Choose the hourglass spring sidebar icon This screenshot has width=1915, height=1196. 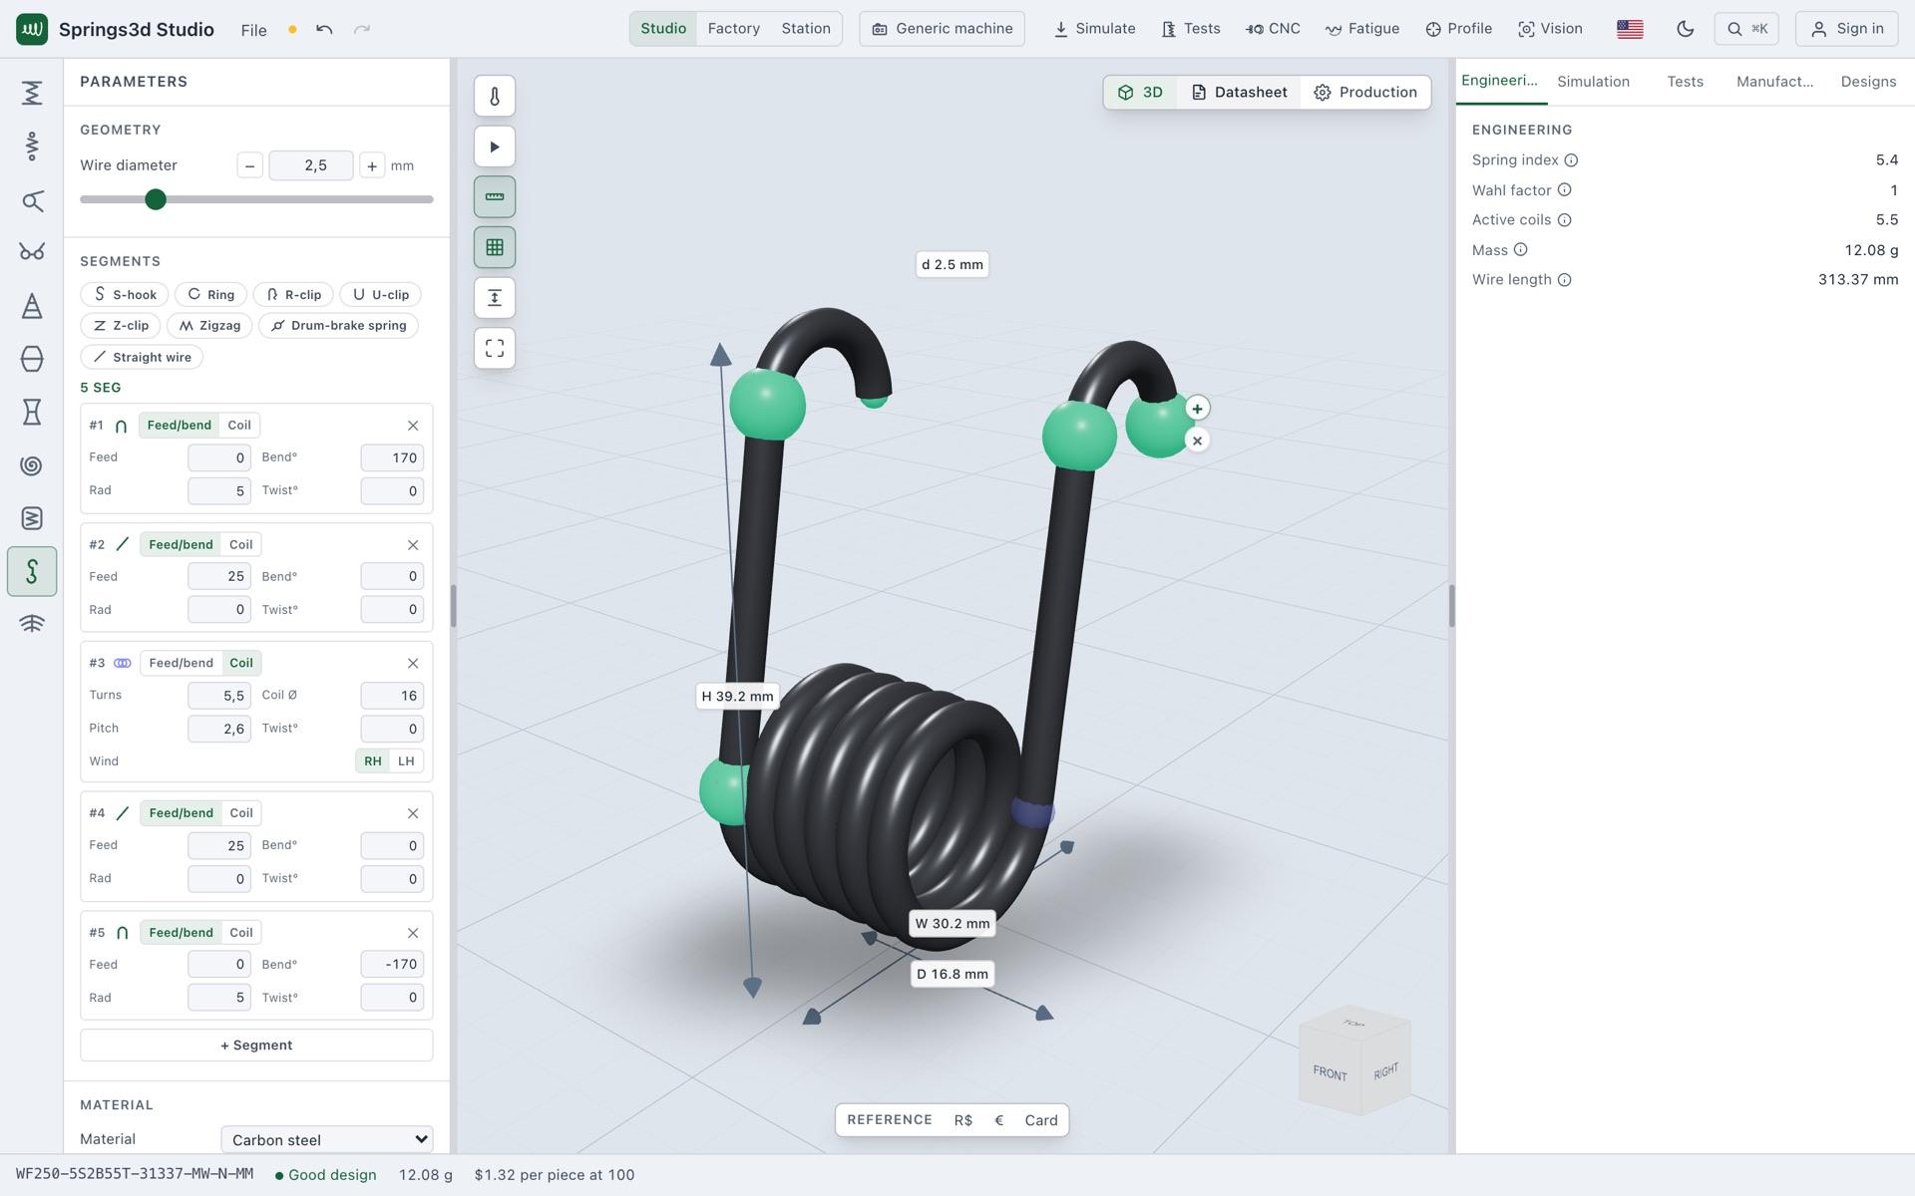(32, 412)
